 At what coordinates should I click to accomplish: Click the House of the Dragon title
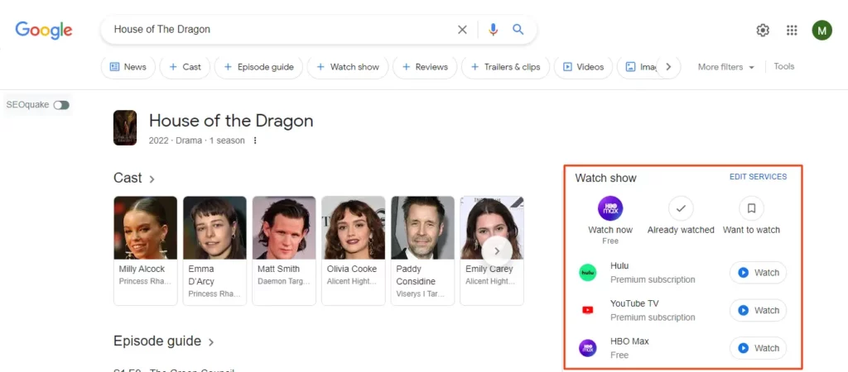tap(231, 121)
